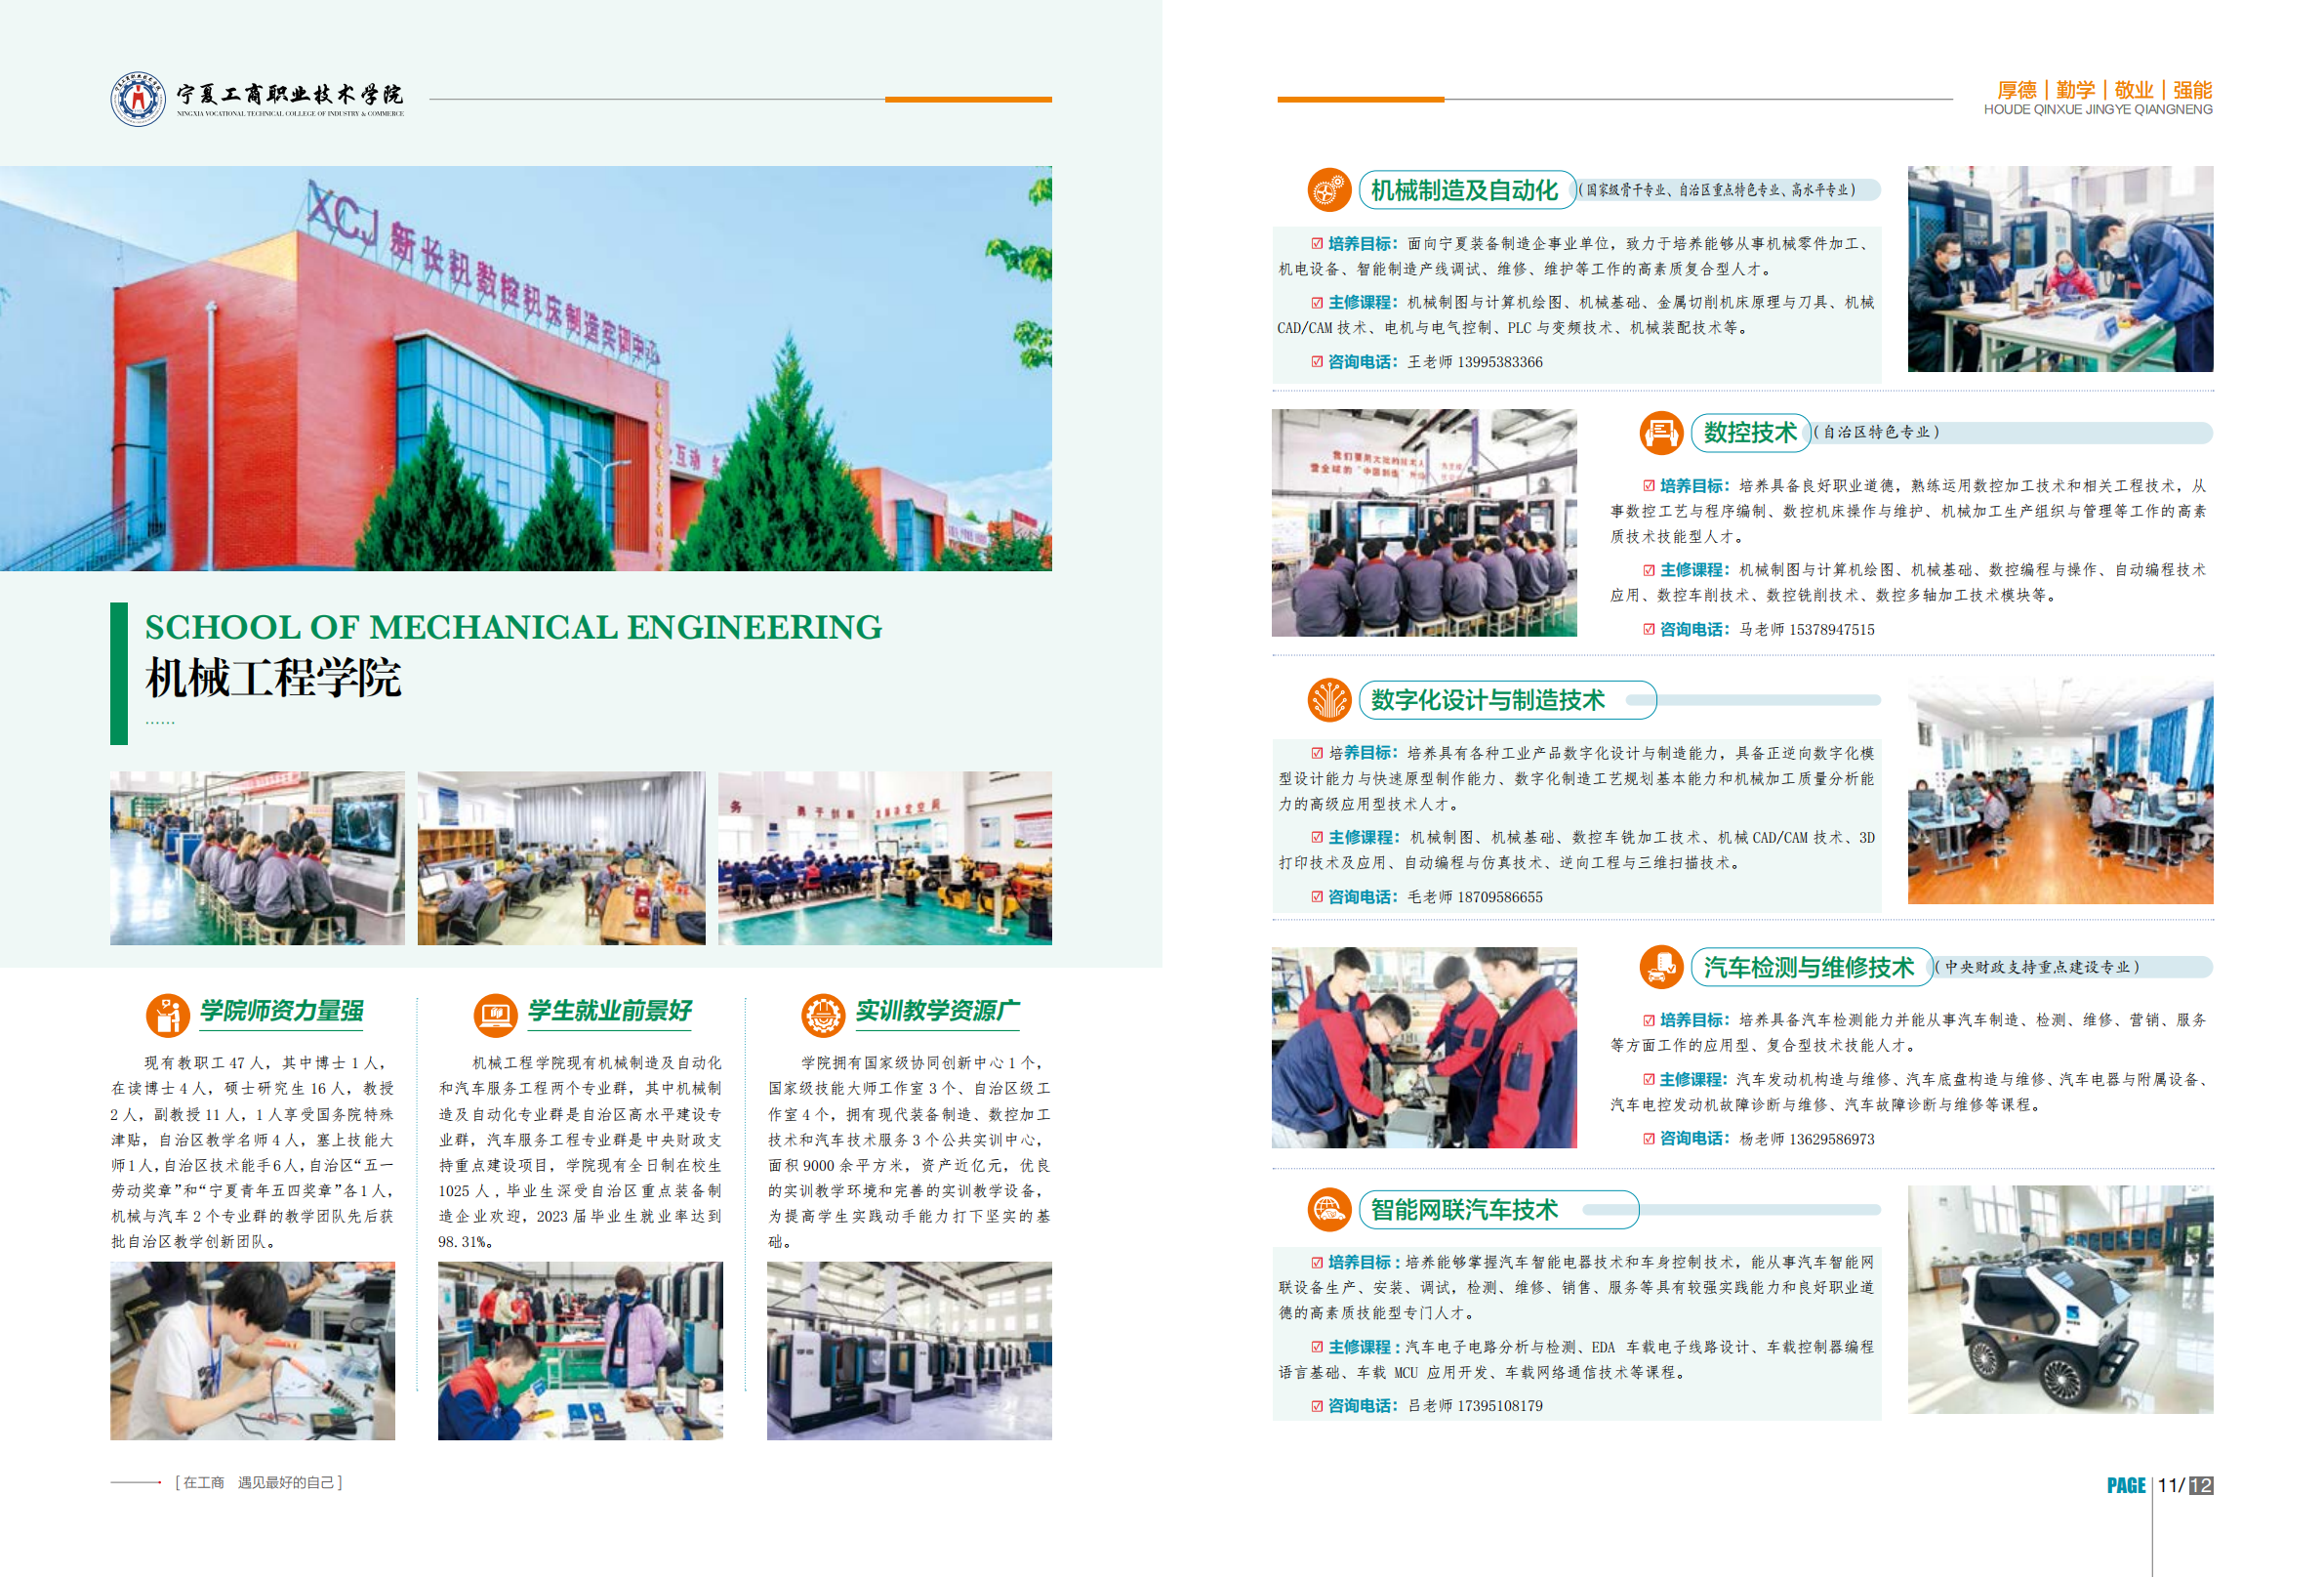Click the page number 12 box
Viewport: 2324px width, 1578px height.
2201,1486
